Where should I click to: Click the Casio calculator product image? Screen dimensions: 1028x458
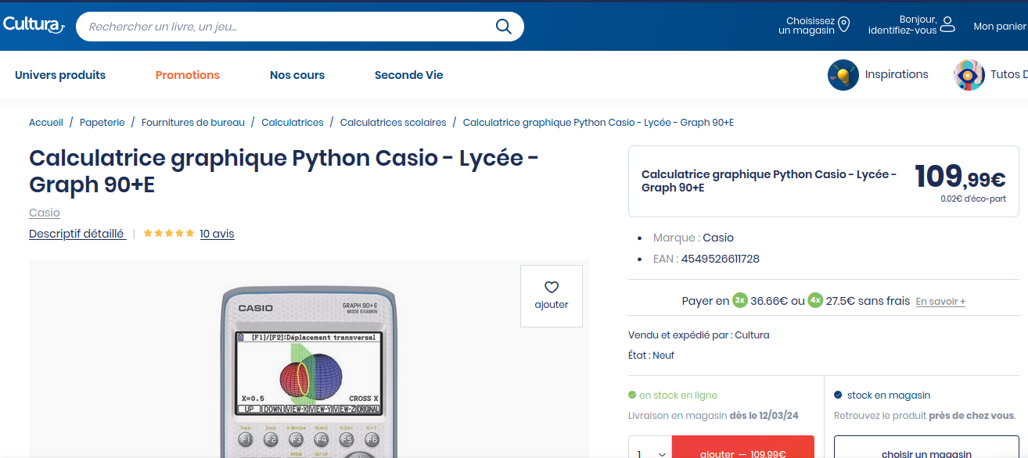tap(310, 372)
